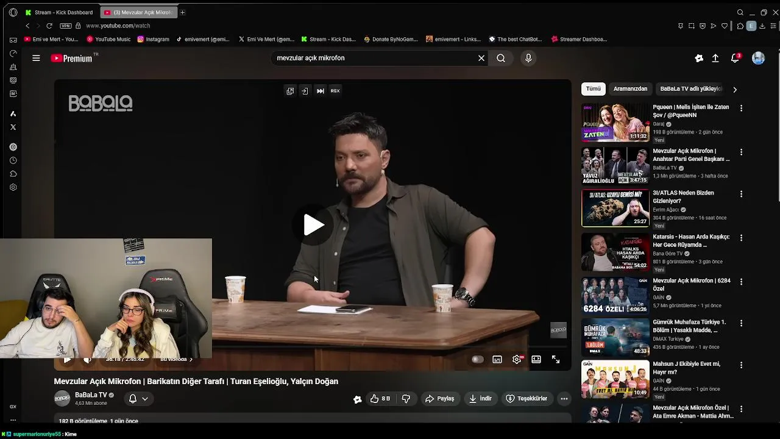Switch to theater mode

536,359
